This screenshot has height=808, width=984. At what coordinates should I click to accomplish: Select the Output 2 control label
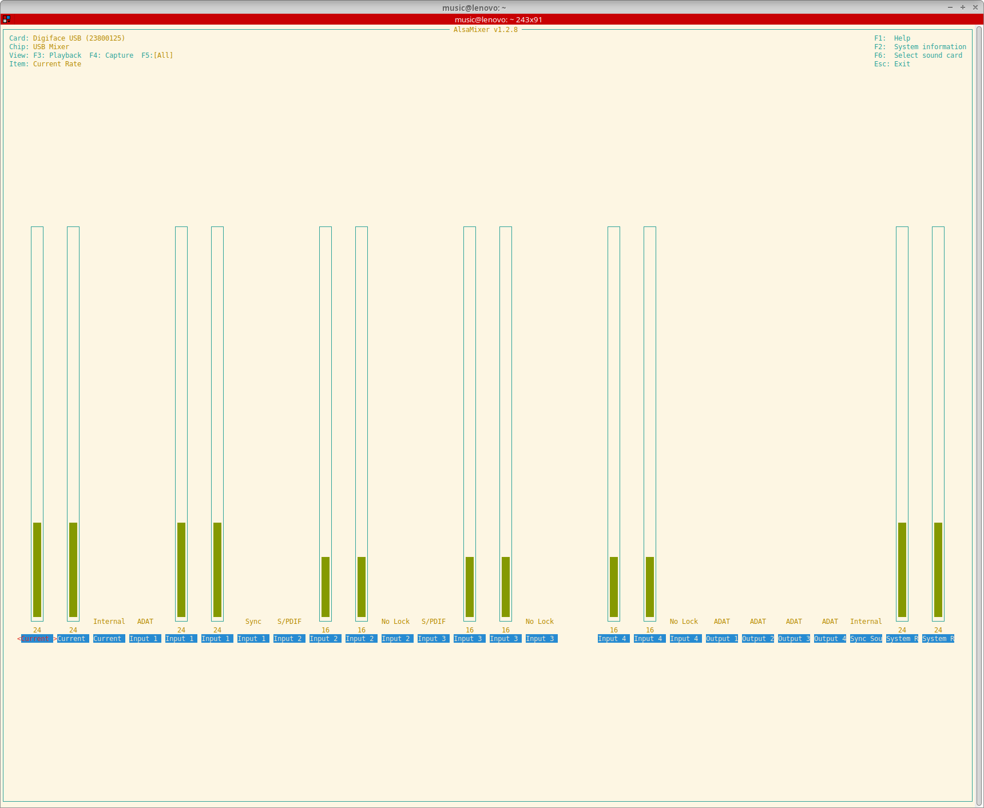click(757, 639)
